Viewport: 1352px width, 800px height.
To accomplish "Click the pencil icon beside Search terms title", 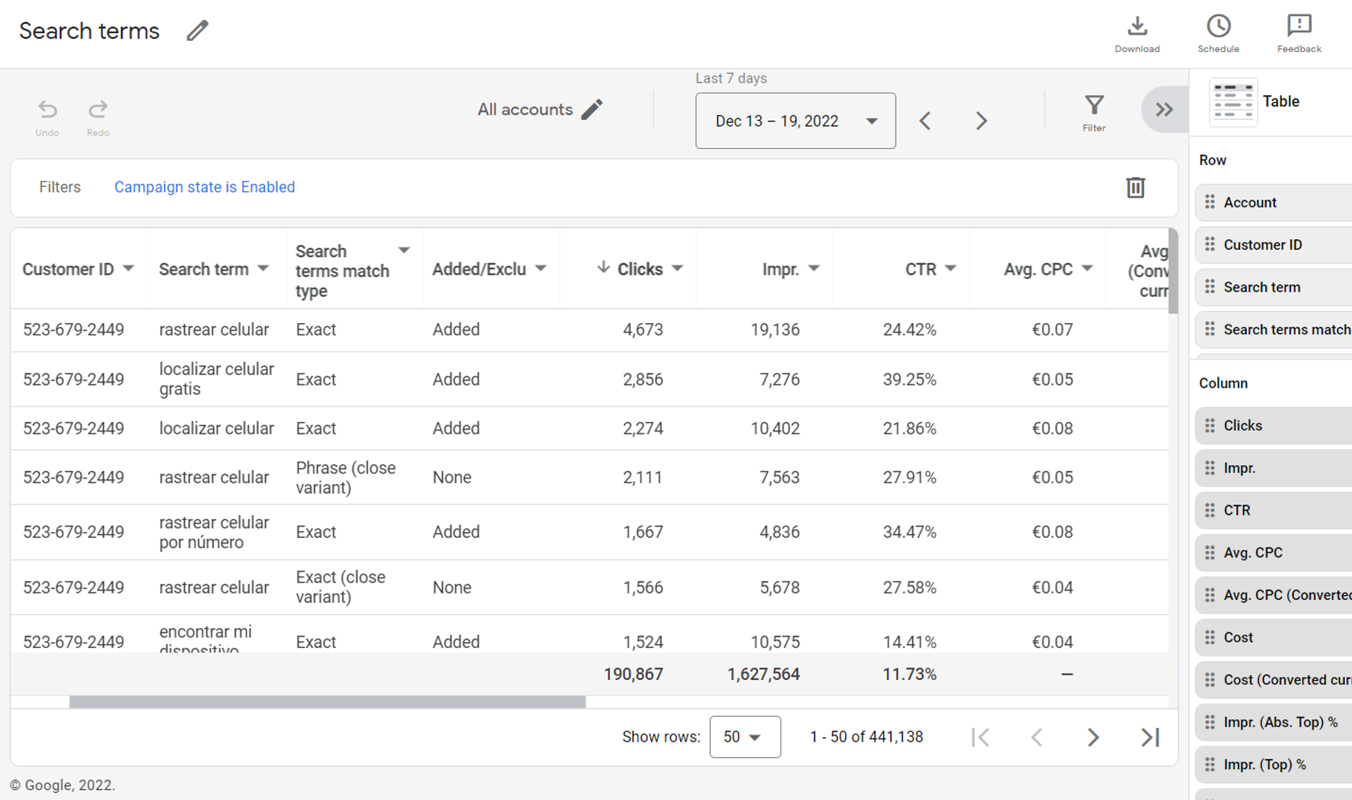I will pyautogui.click(x=198, y=31).
